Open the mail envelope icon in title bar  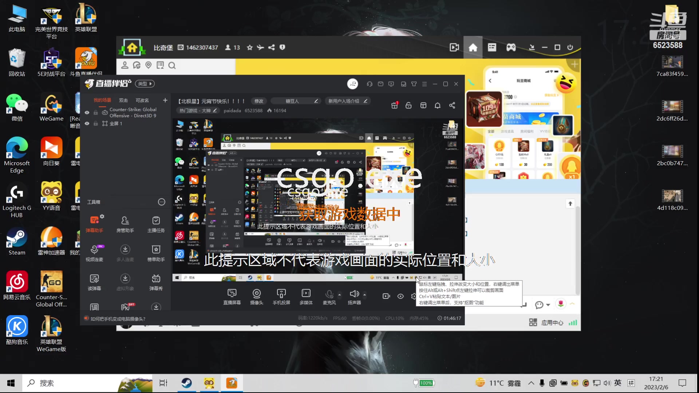point(380,84)
